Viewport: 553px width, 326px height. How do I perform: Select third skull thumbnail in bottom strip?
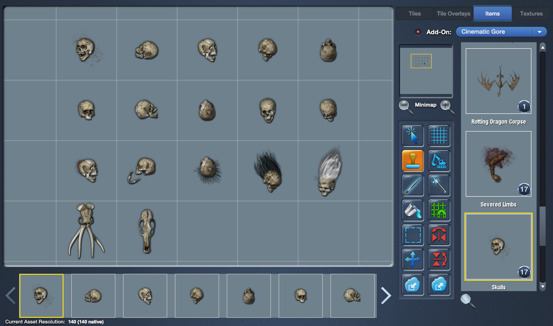[145, 296]
